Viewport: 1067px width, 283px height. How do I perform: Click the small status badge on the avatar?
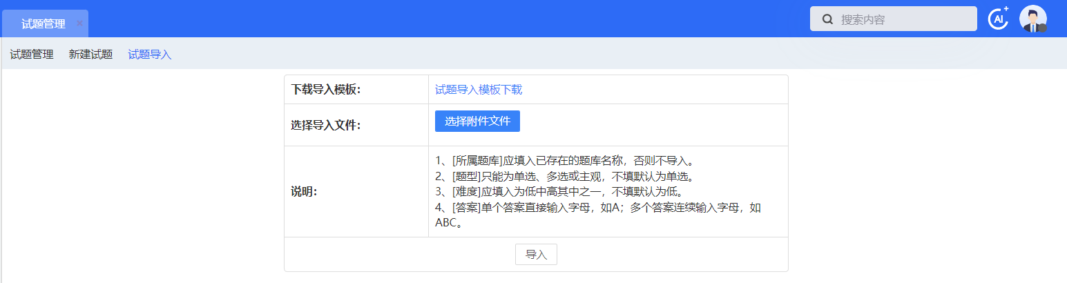click(1042, 28)
